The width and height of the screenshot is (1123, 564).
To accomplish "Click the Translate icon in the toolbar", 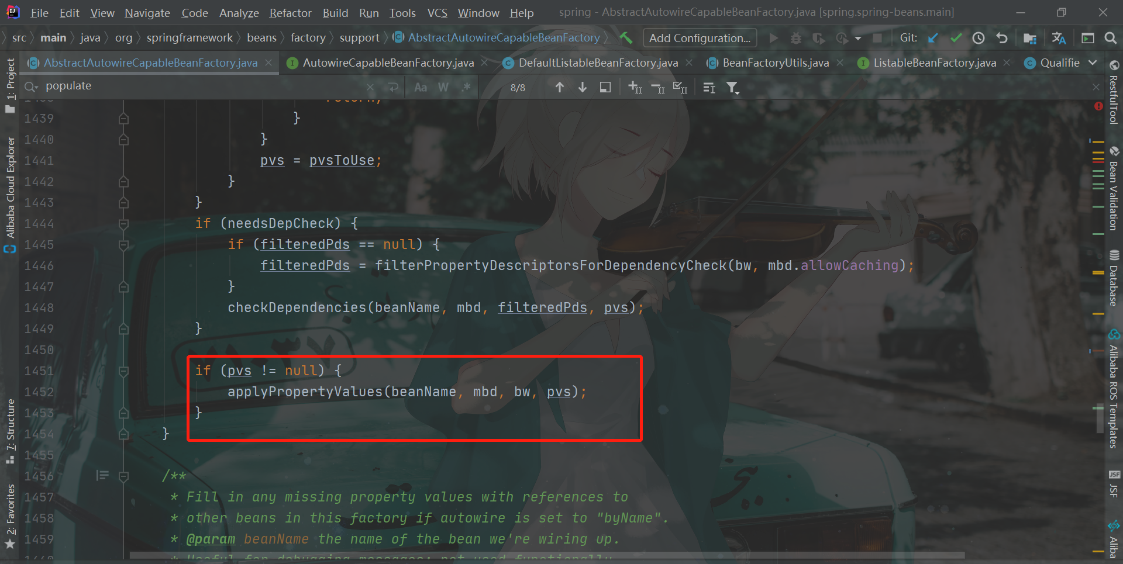I will tap(1059, 38).
